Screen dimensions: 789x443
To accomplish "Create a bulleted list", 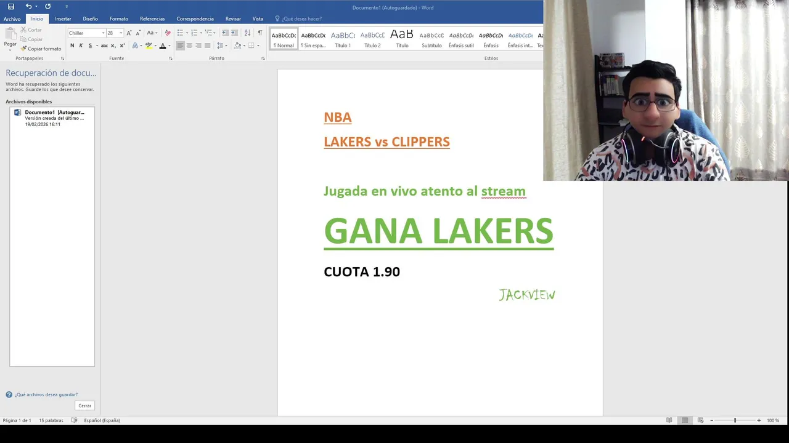I will (x=180, y=33).
